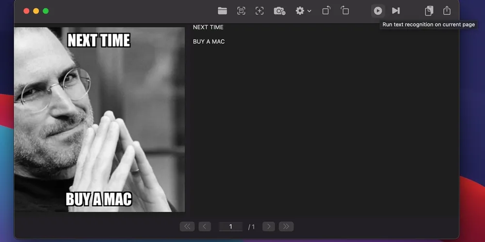Copy recognized text with the clipboard icon
The image size is (485, 242).
point(429,11)
